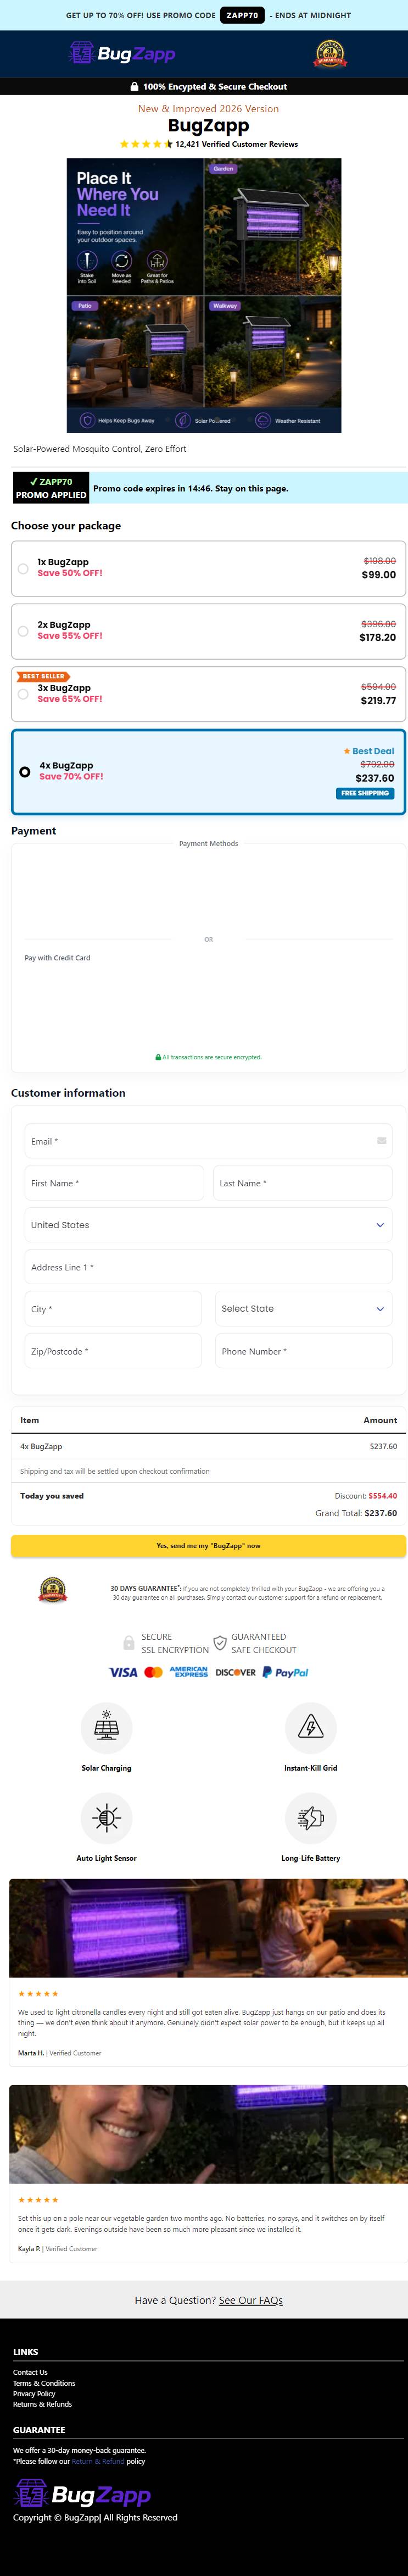
Task: Choose the 3x BugZapp best seller package
Action: pyautogui.click(x=208, y=693)
